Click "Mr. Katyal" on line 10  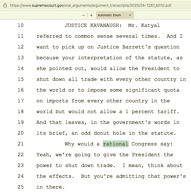(144, 25)
